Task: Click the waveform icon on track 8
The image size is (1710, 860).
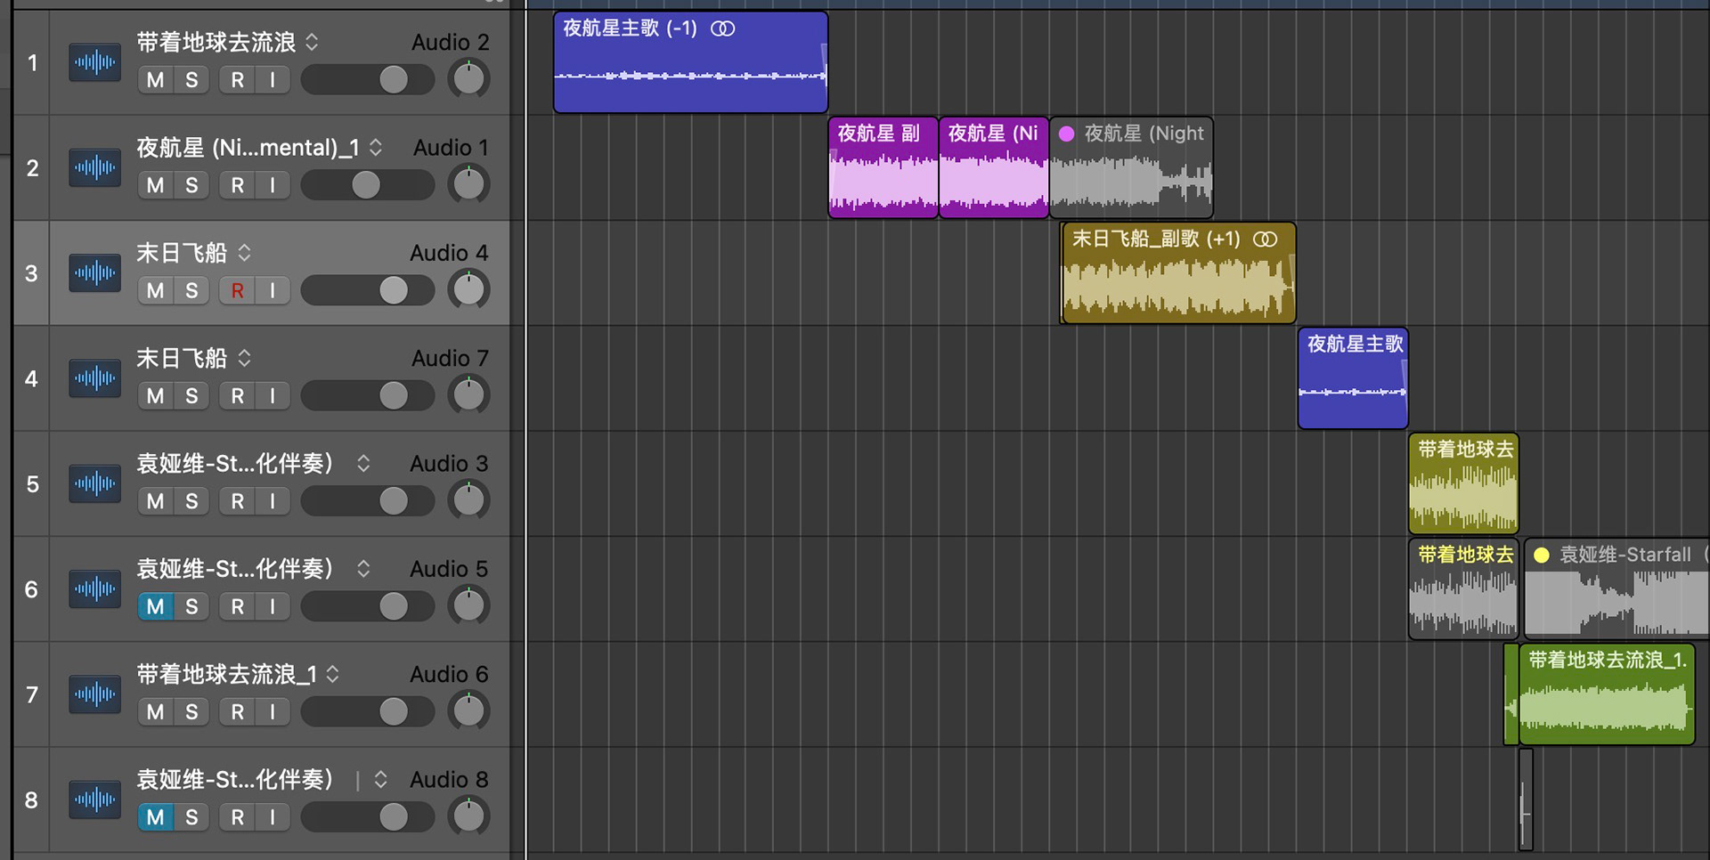Action: pos(94,799)
